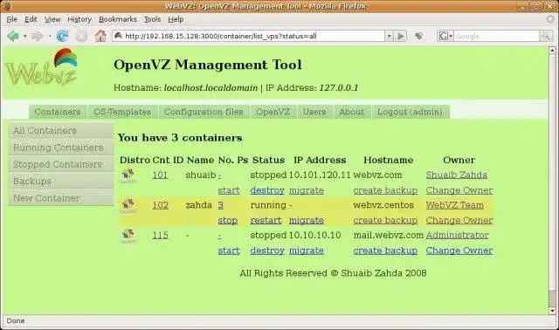
Task: Stop container 102
Action: click(x=228, y=221)
